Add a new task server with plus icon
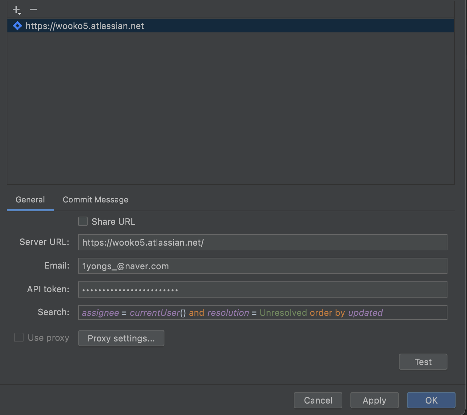Screen dimensions: 467x415 pos(17,10)
